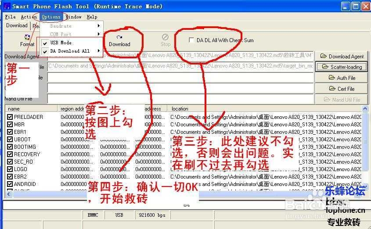Close the Options menu
371x229 pixels.
pos(51,17)
